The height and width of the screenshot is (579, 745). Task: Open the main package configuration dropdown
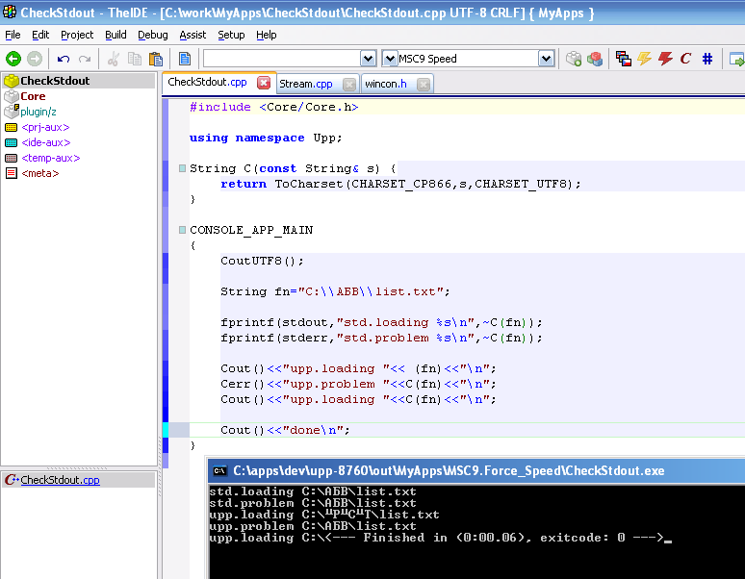pos(369,59)
